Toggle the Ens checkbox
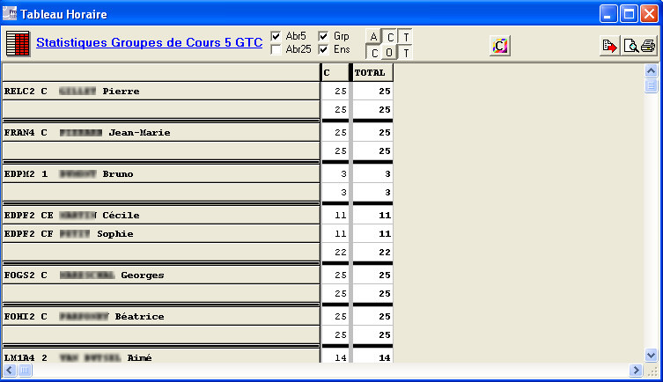 click(x=323, y=49)
